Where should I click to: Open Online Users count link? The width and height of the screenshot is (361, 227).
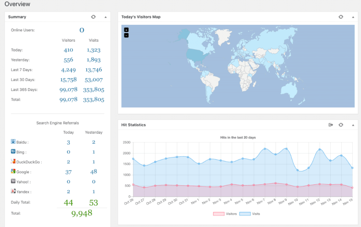[x=82, y=30]
